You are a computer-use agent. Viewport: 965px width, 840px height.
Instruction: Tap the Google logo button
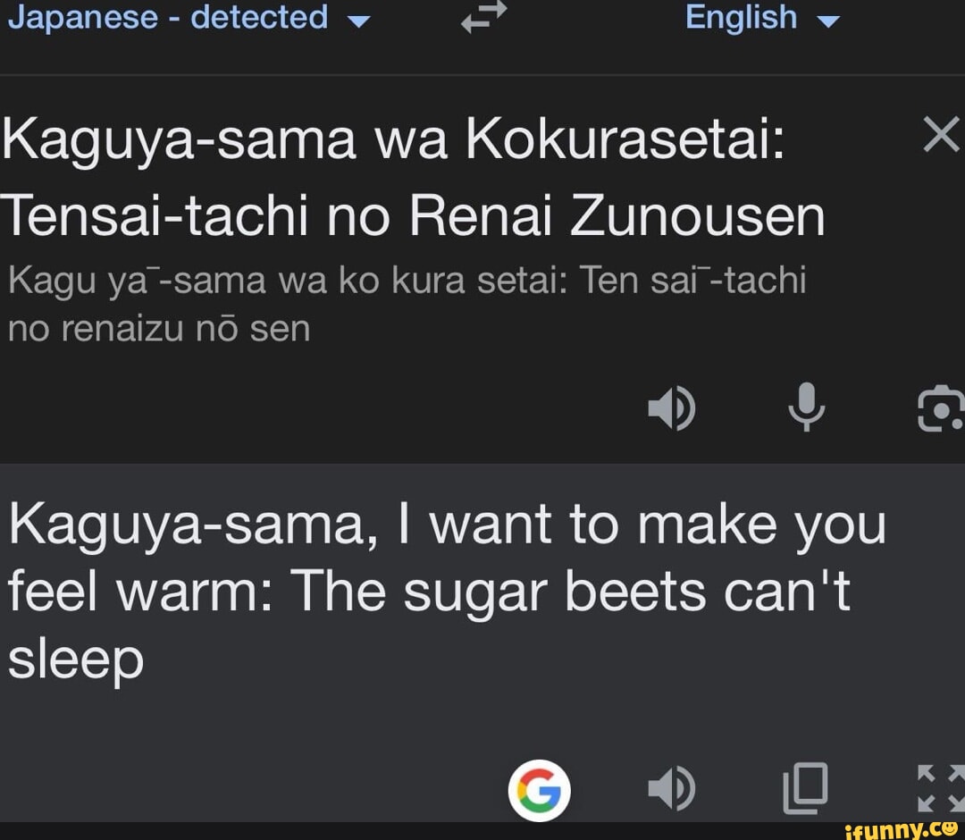(539, 790)
